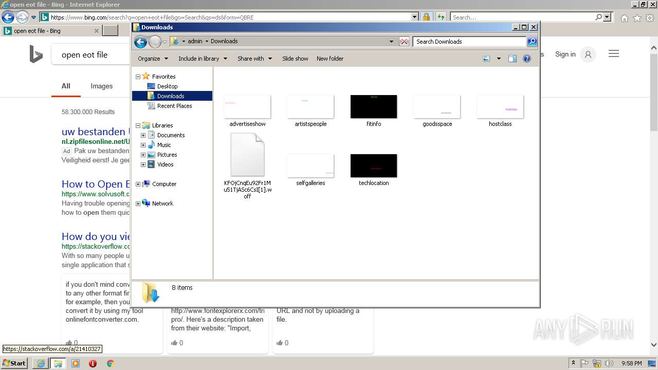Image resolution: width=658 pixels, height=370 pixels.
Task: Click the Internet Explorer Back button
Action: (x=8, y=17)
